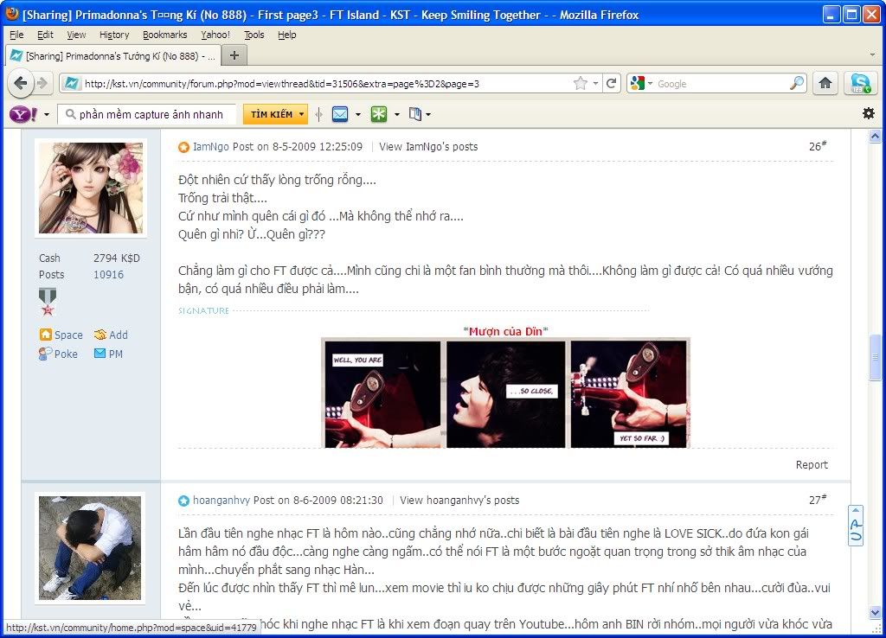
Task: Click the orange post icon beside IamNgo
Action: click(x=183, y=147)
